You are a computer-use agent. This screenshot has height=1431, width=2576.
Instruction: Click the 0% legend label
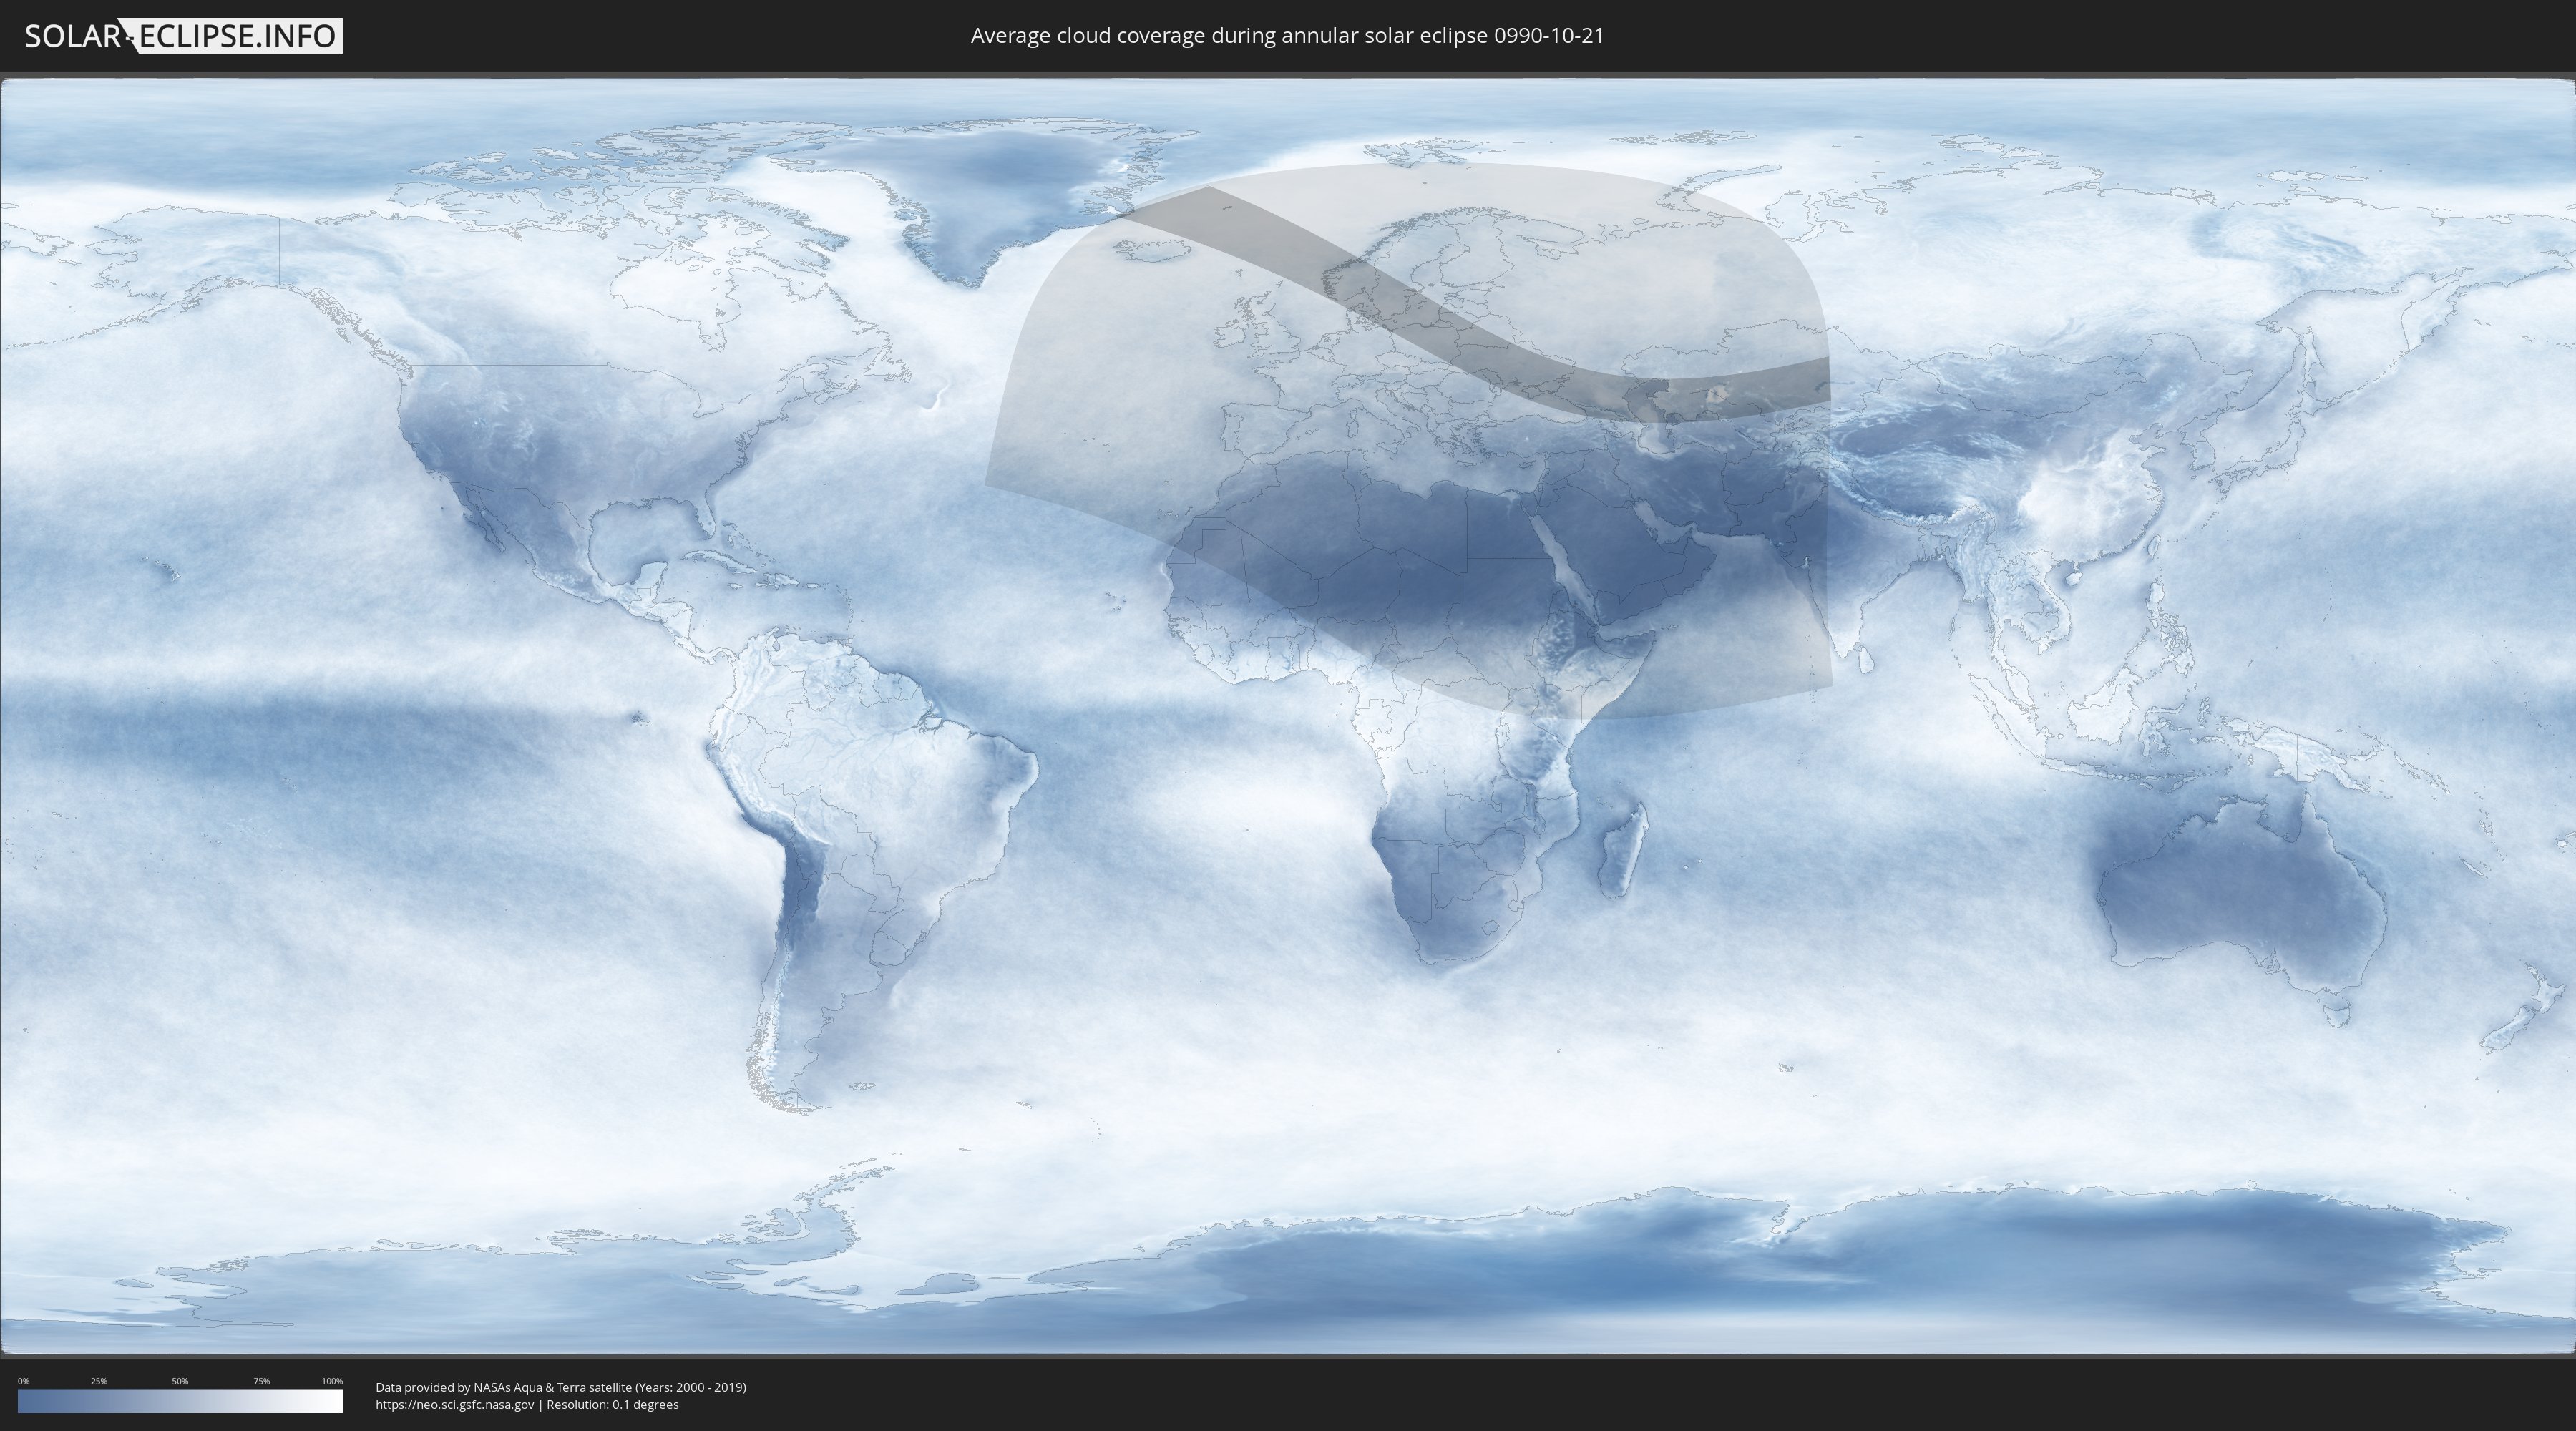click(x=23, y=1381)
